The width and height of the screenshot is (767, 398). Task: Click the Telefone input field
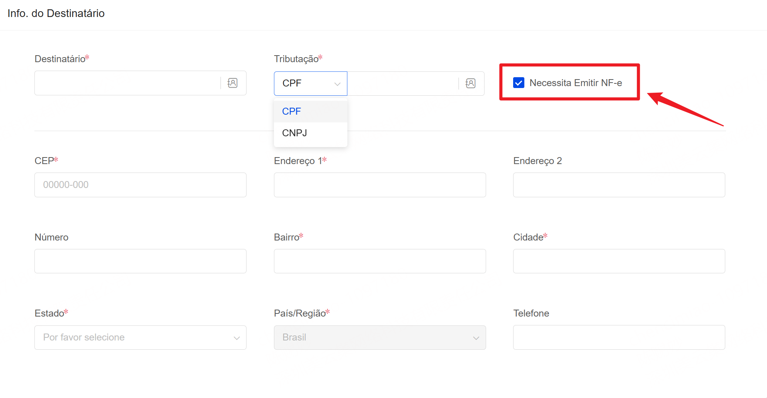pyautogui.click(x=619, y=337)
